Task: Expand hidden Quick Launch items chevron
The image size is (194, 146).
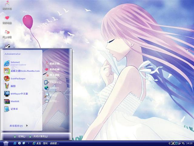Action: 28,143
